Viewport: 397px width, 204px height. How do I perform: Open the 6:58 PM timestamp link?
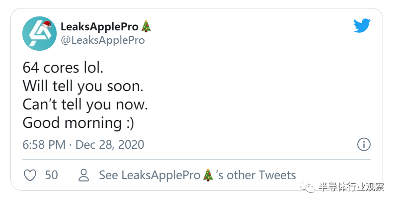[x=44, y=145]
